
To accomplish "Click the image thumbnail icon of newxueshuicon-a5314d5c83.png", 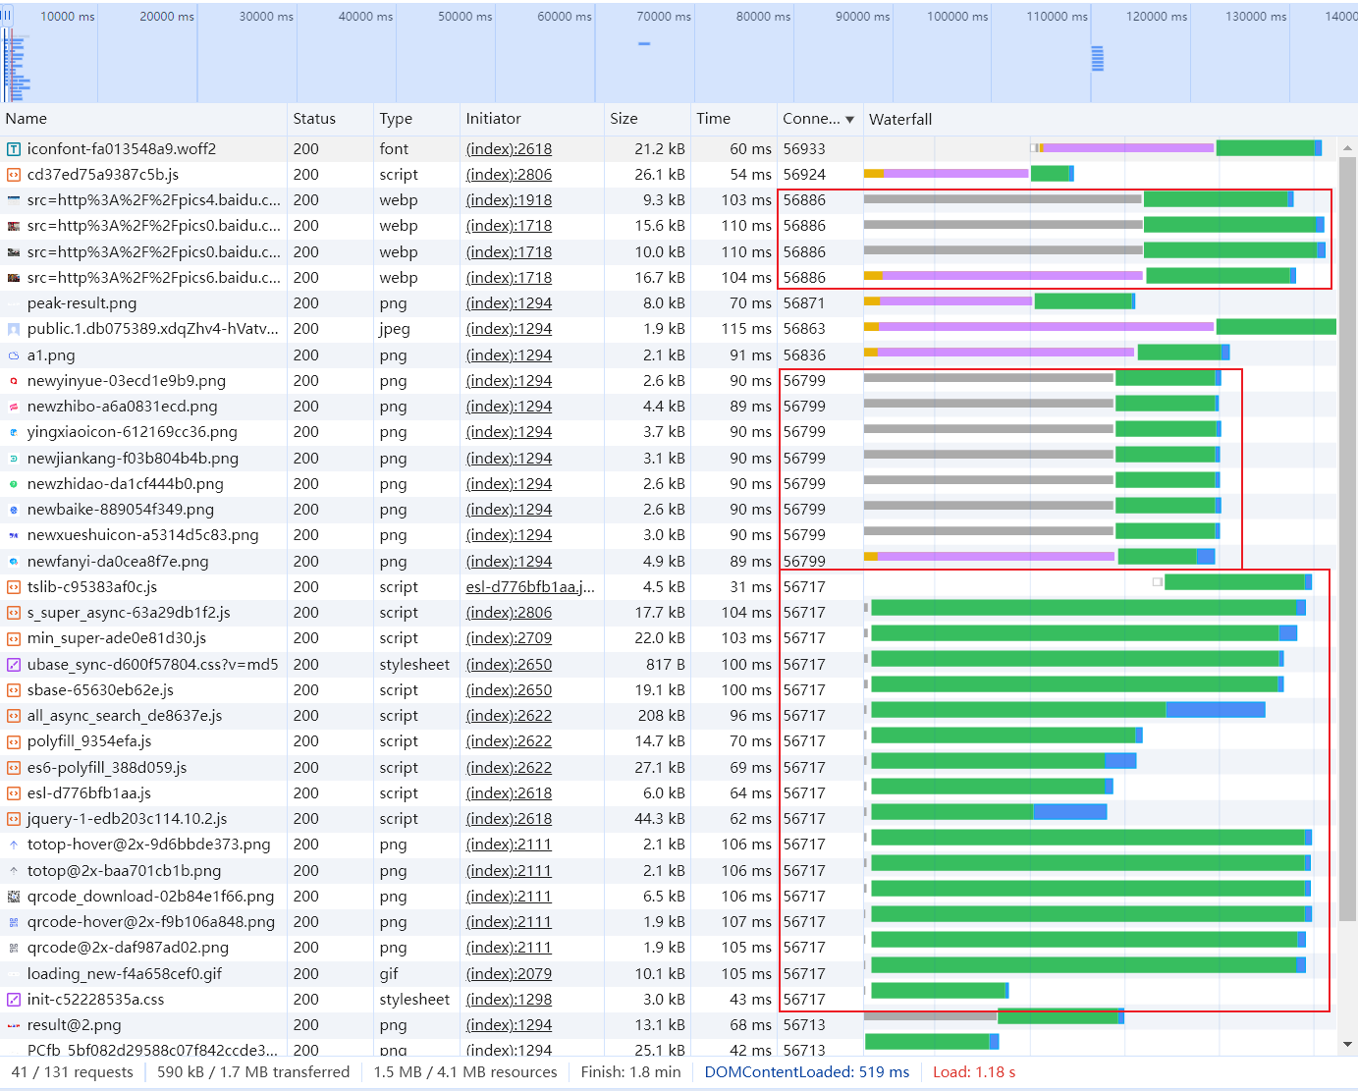I will click(x=14, y=535).
